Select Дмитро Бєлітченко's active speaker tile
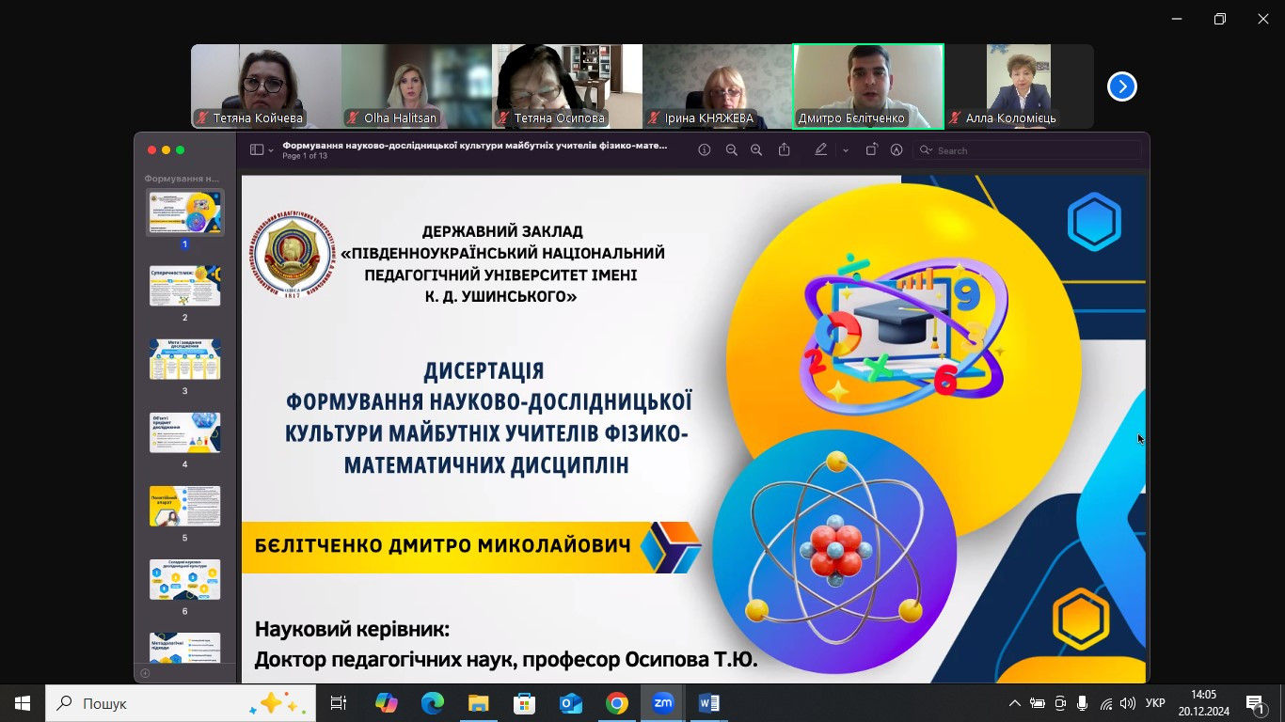The width and height of the screenshot is (1285, 722). tap(868, 86)
